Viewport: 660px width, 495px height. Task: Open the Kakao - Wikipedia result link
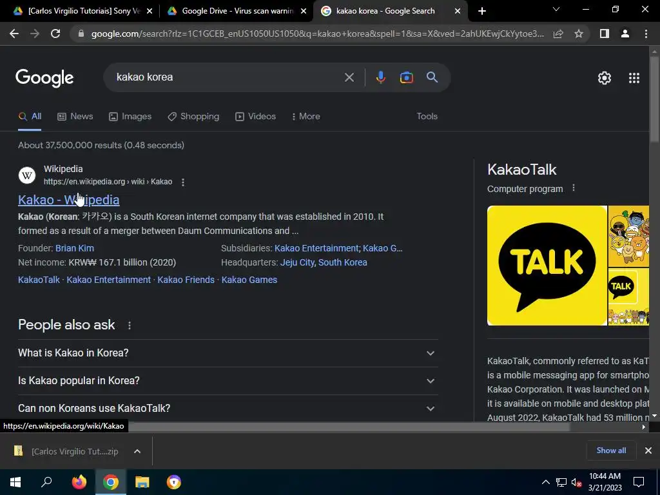(68, 200)
